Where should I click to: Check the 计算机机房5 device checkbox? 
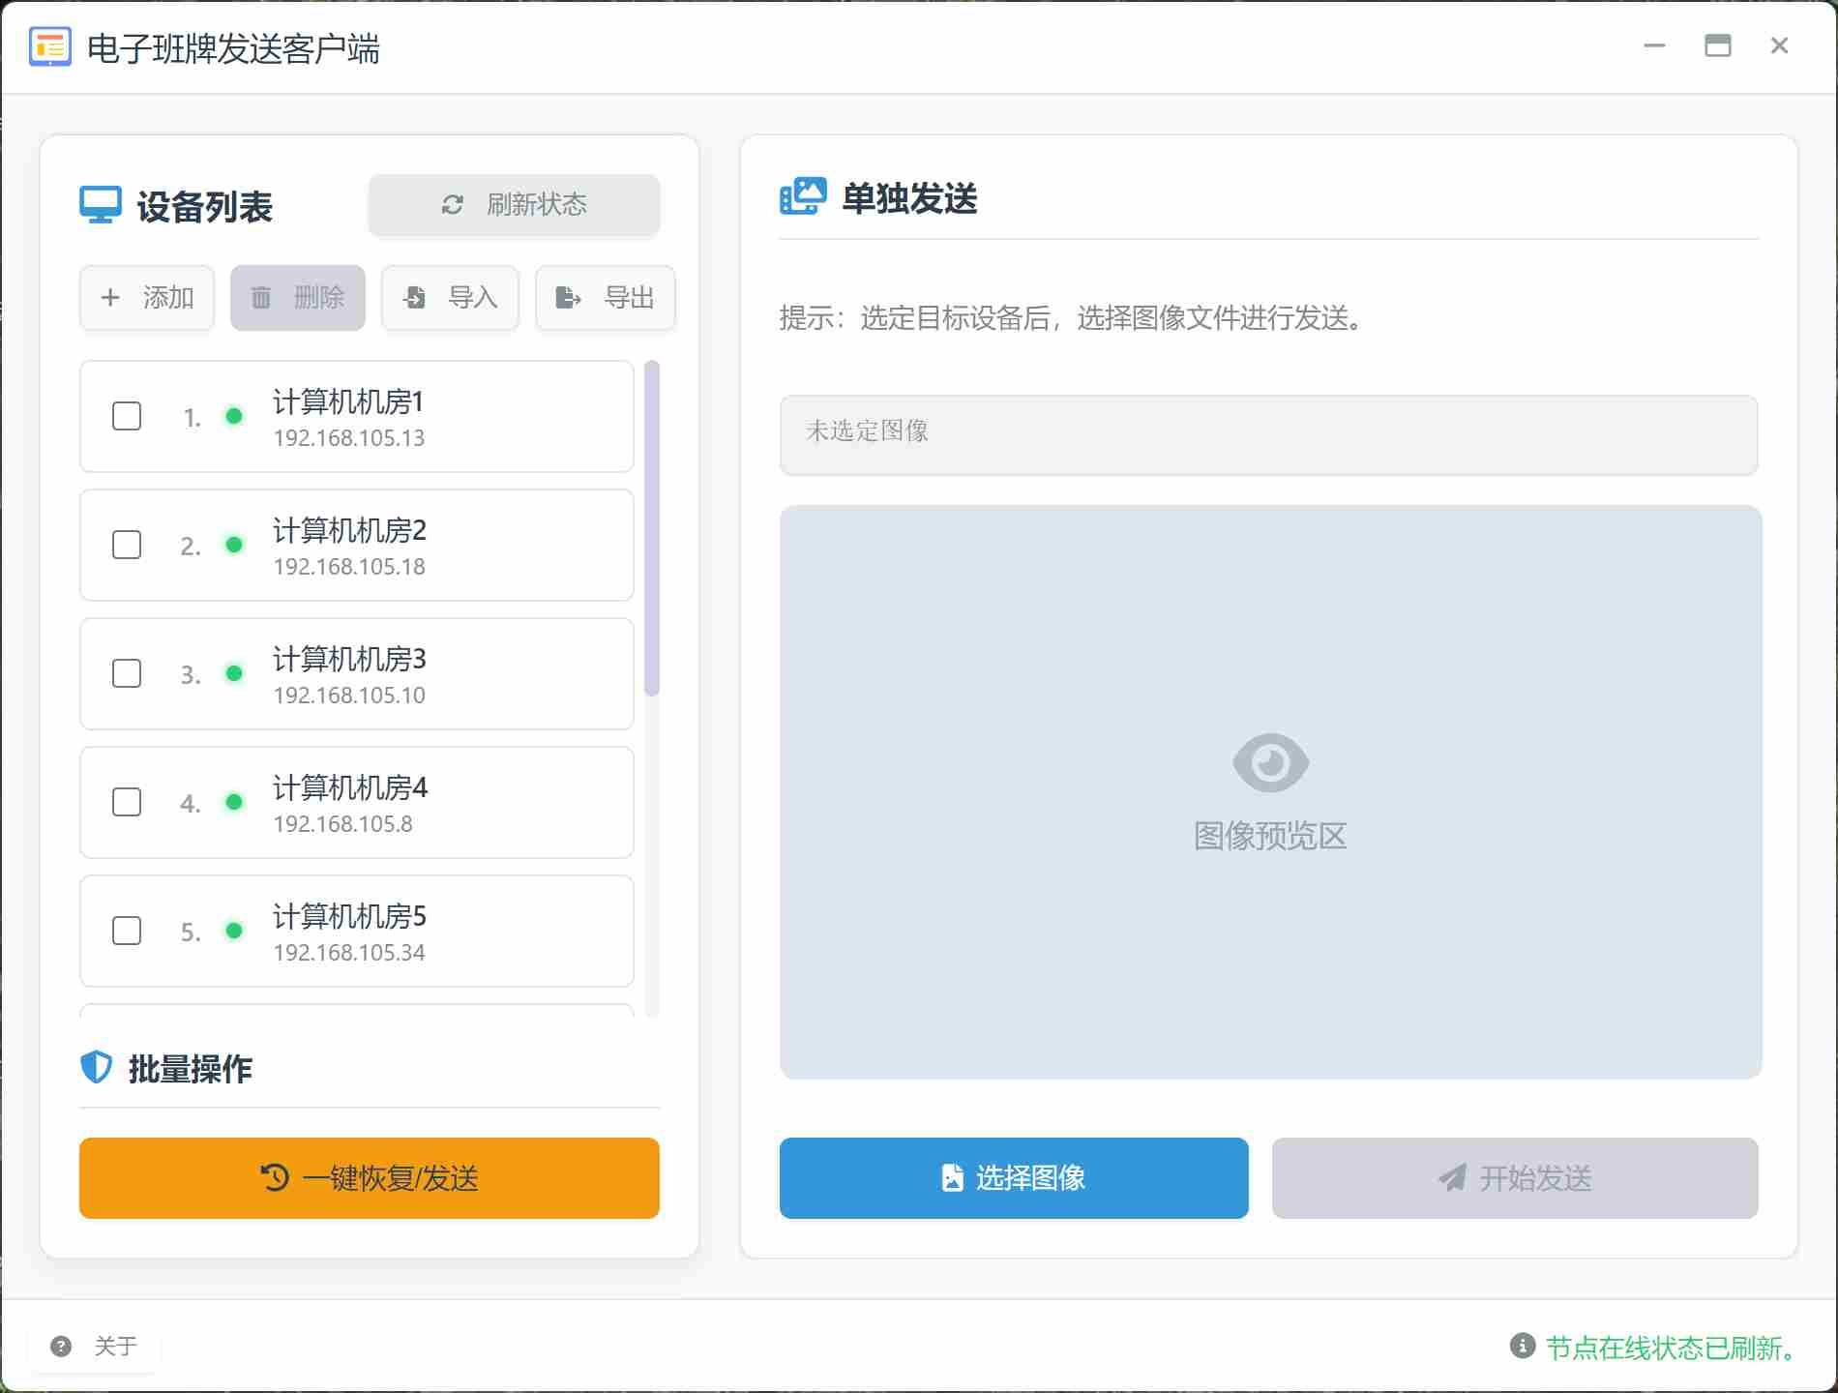126,932
